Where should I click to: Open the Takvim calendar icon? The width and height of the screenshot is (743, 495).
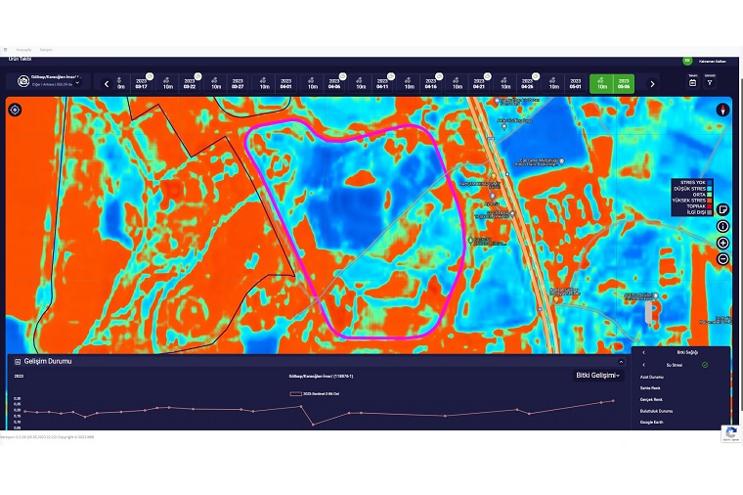pyautogui.click(x=692, y=83)
